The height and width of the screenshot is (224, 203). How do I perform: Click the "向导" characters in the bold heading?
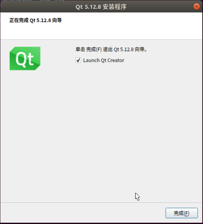point(57,20)
